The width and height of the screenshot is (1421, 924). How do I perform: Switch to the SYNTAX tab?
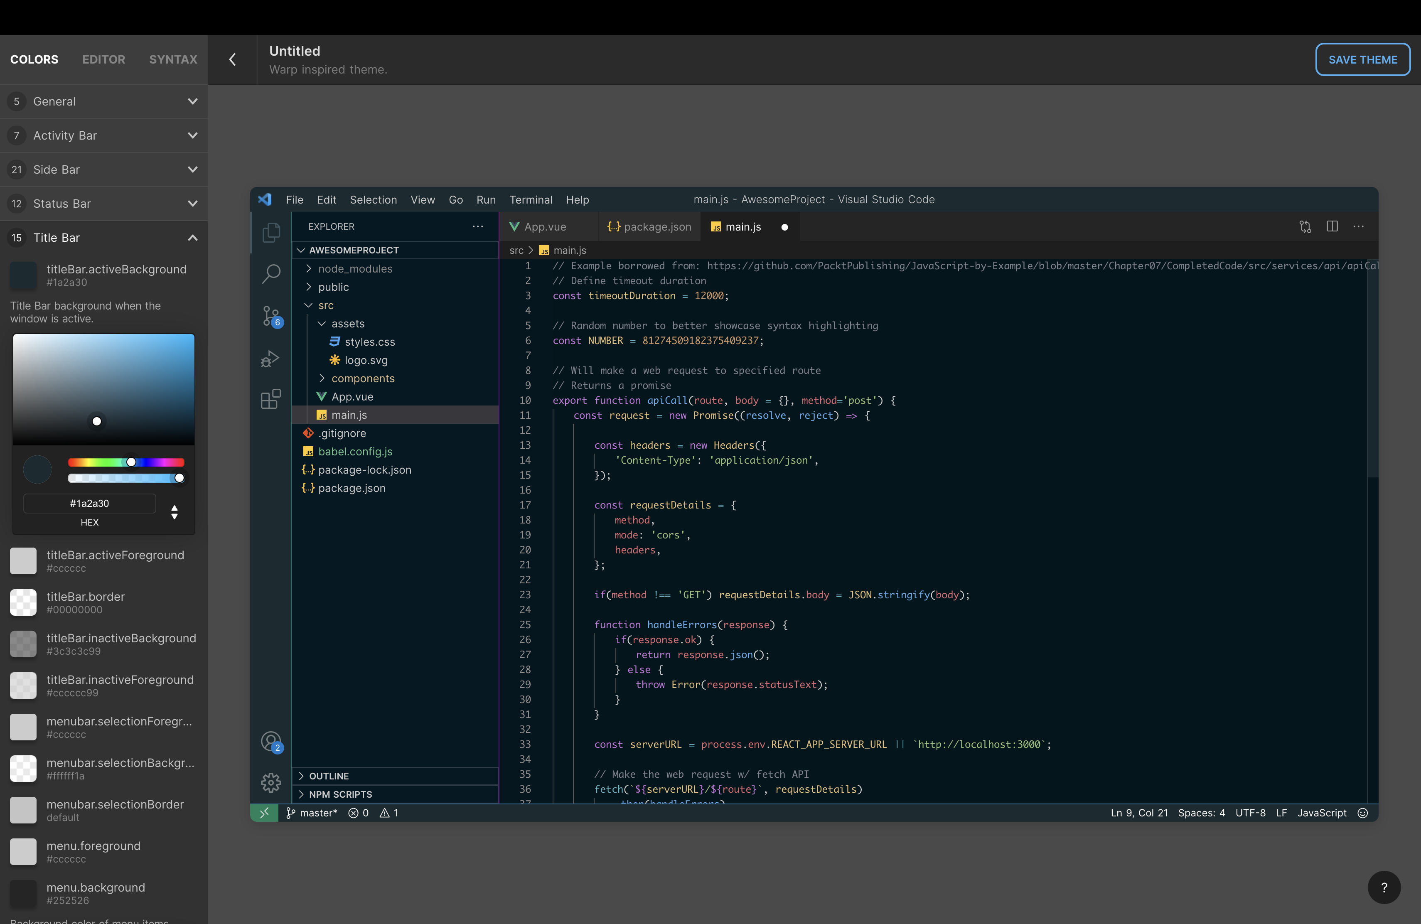point(173,59)
